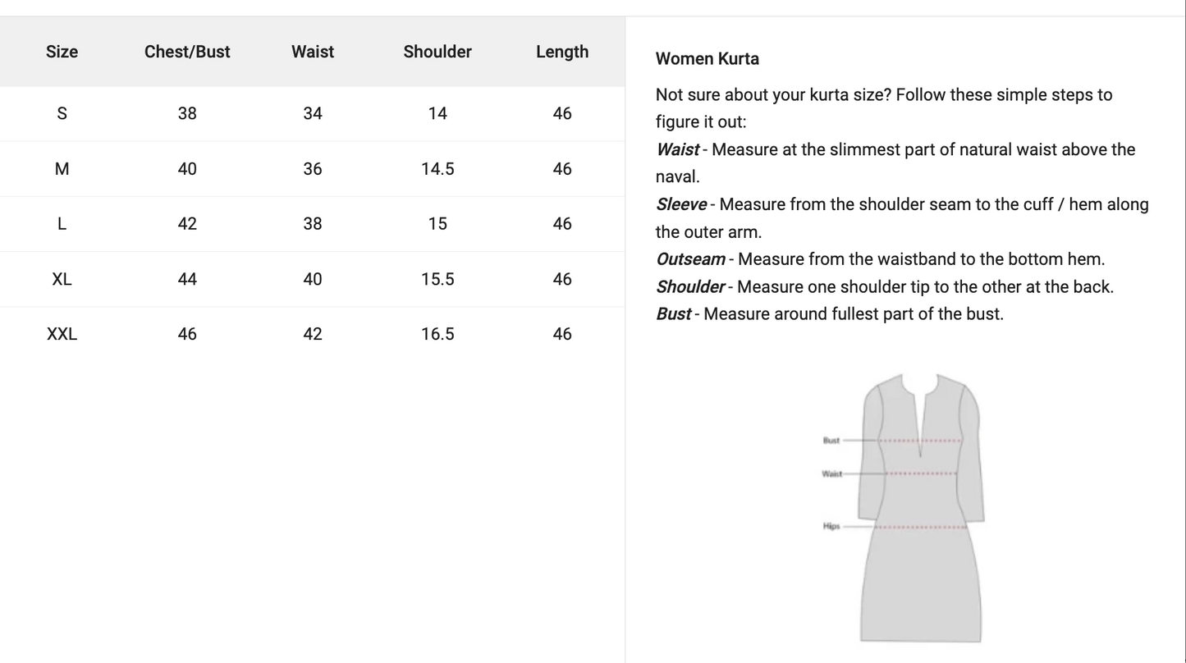Choose the M size row label
Screen dimensions: 1186x663
pyautogui.click(x=62, y=169)
